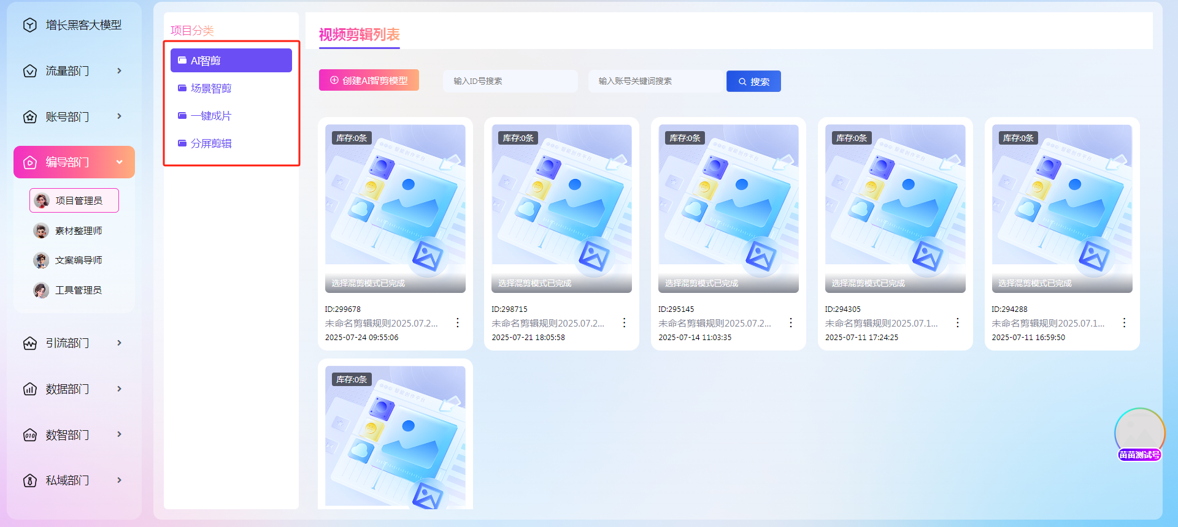Click the 苗苗测试号 floating avatar
Screen dimensions: 1178x527
point(1139,434)
